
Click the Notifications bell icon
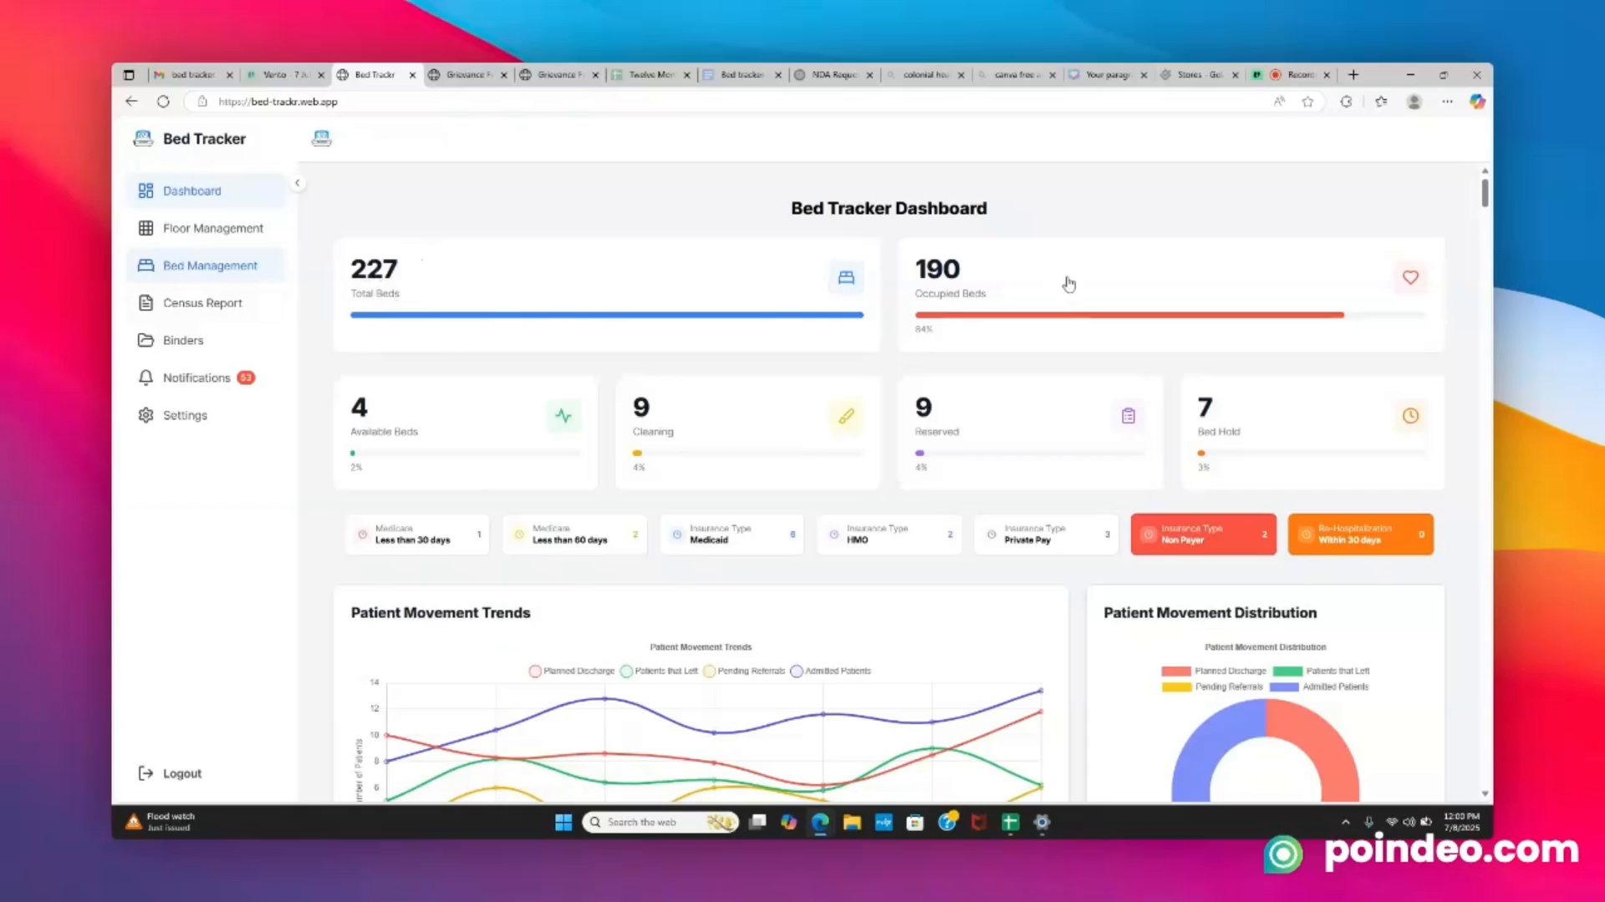[x=145, y=378]
